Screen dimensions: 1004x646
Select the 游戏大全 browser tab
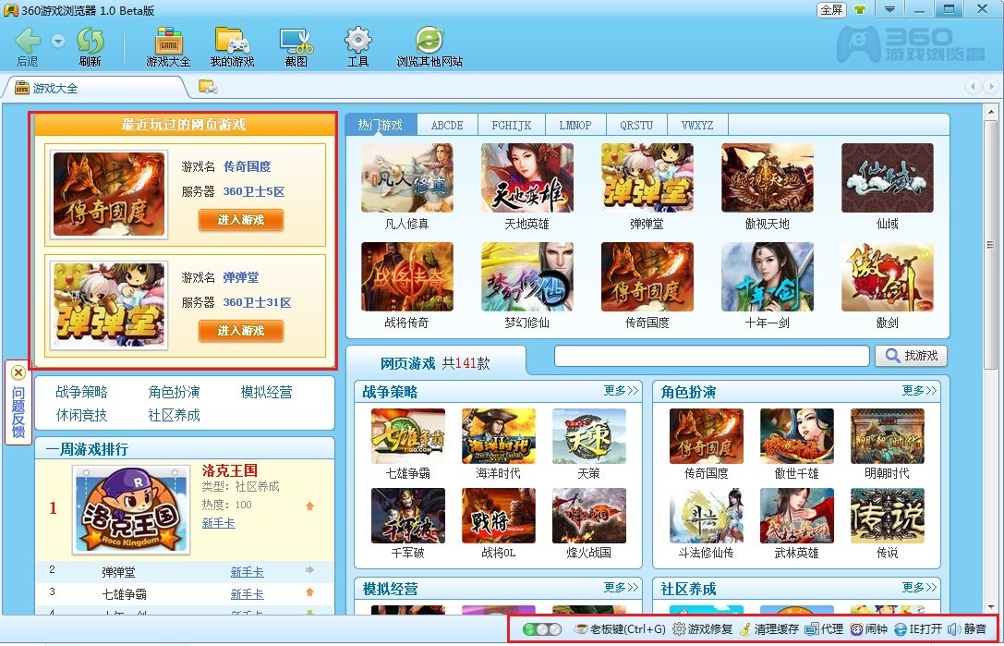[96, 88]
